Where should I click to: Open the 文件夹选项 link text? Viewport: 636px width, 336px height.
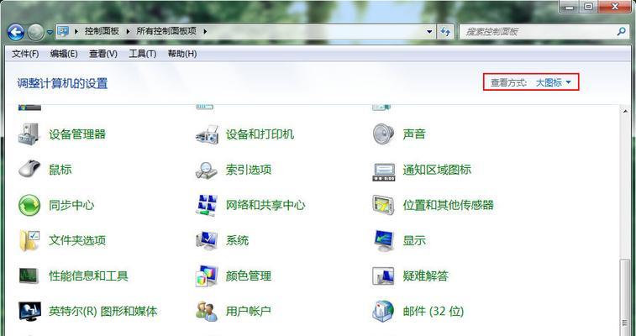(x=77, y=240)
